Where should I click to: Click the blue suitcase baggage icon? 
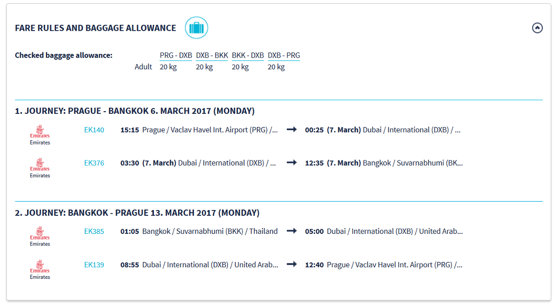(196, 28)
